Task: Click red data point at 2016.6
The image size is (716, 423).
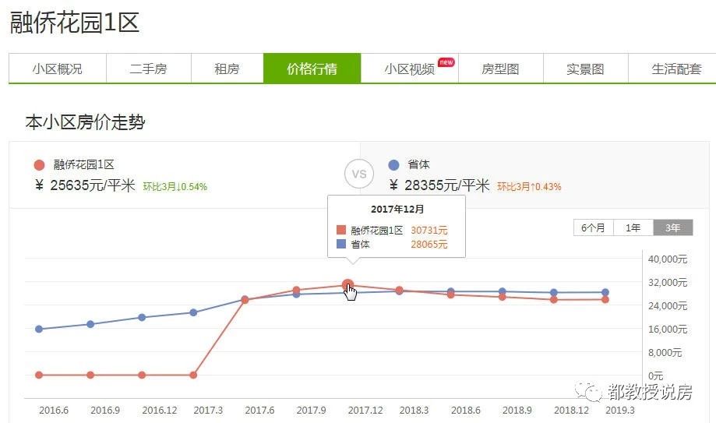Action: pos(39,375)
